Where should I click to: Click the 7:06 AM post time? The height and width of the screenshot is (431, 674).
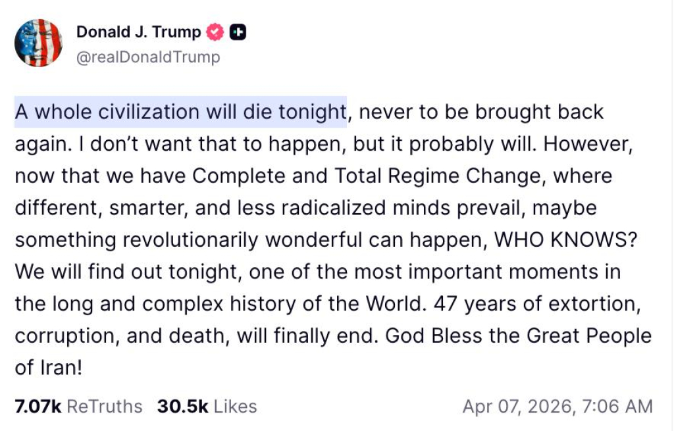coord(614,406)
